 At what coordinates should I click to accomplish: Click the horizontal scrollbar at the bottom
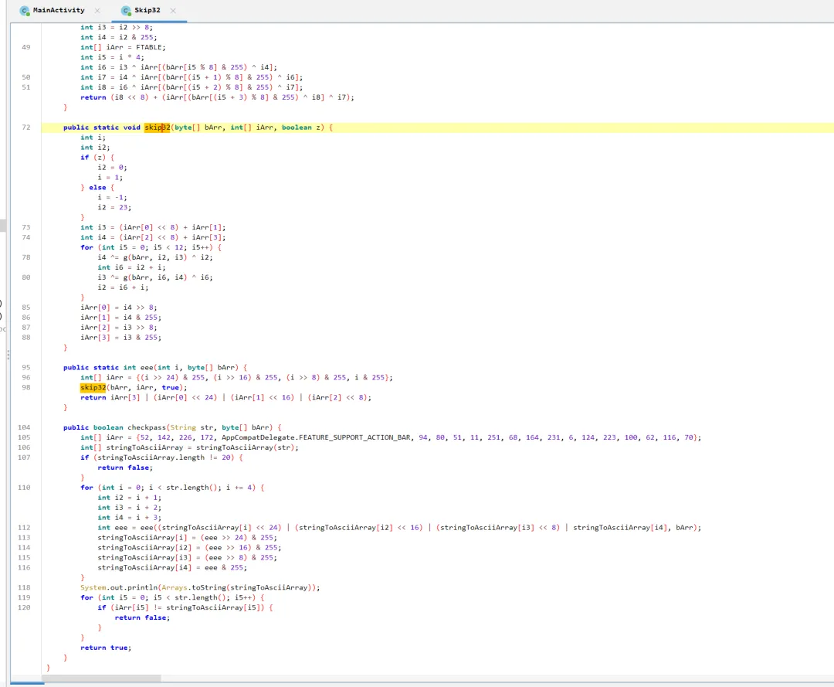click(x=101, y=678)
